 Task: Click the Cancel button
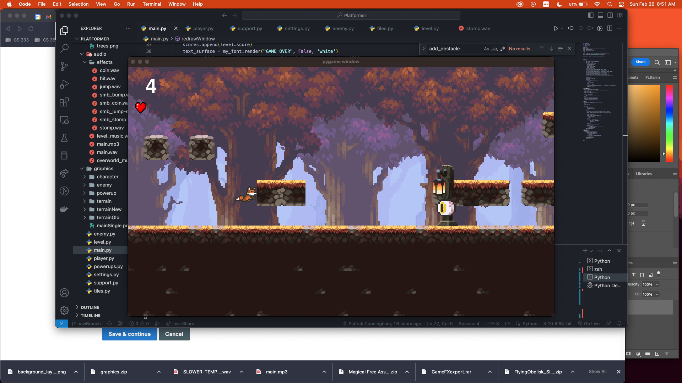click(174, 334)
